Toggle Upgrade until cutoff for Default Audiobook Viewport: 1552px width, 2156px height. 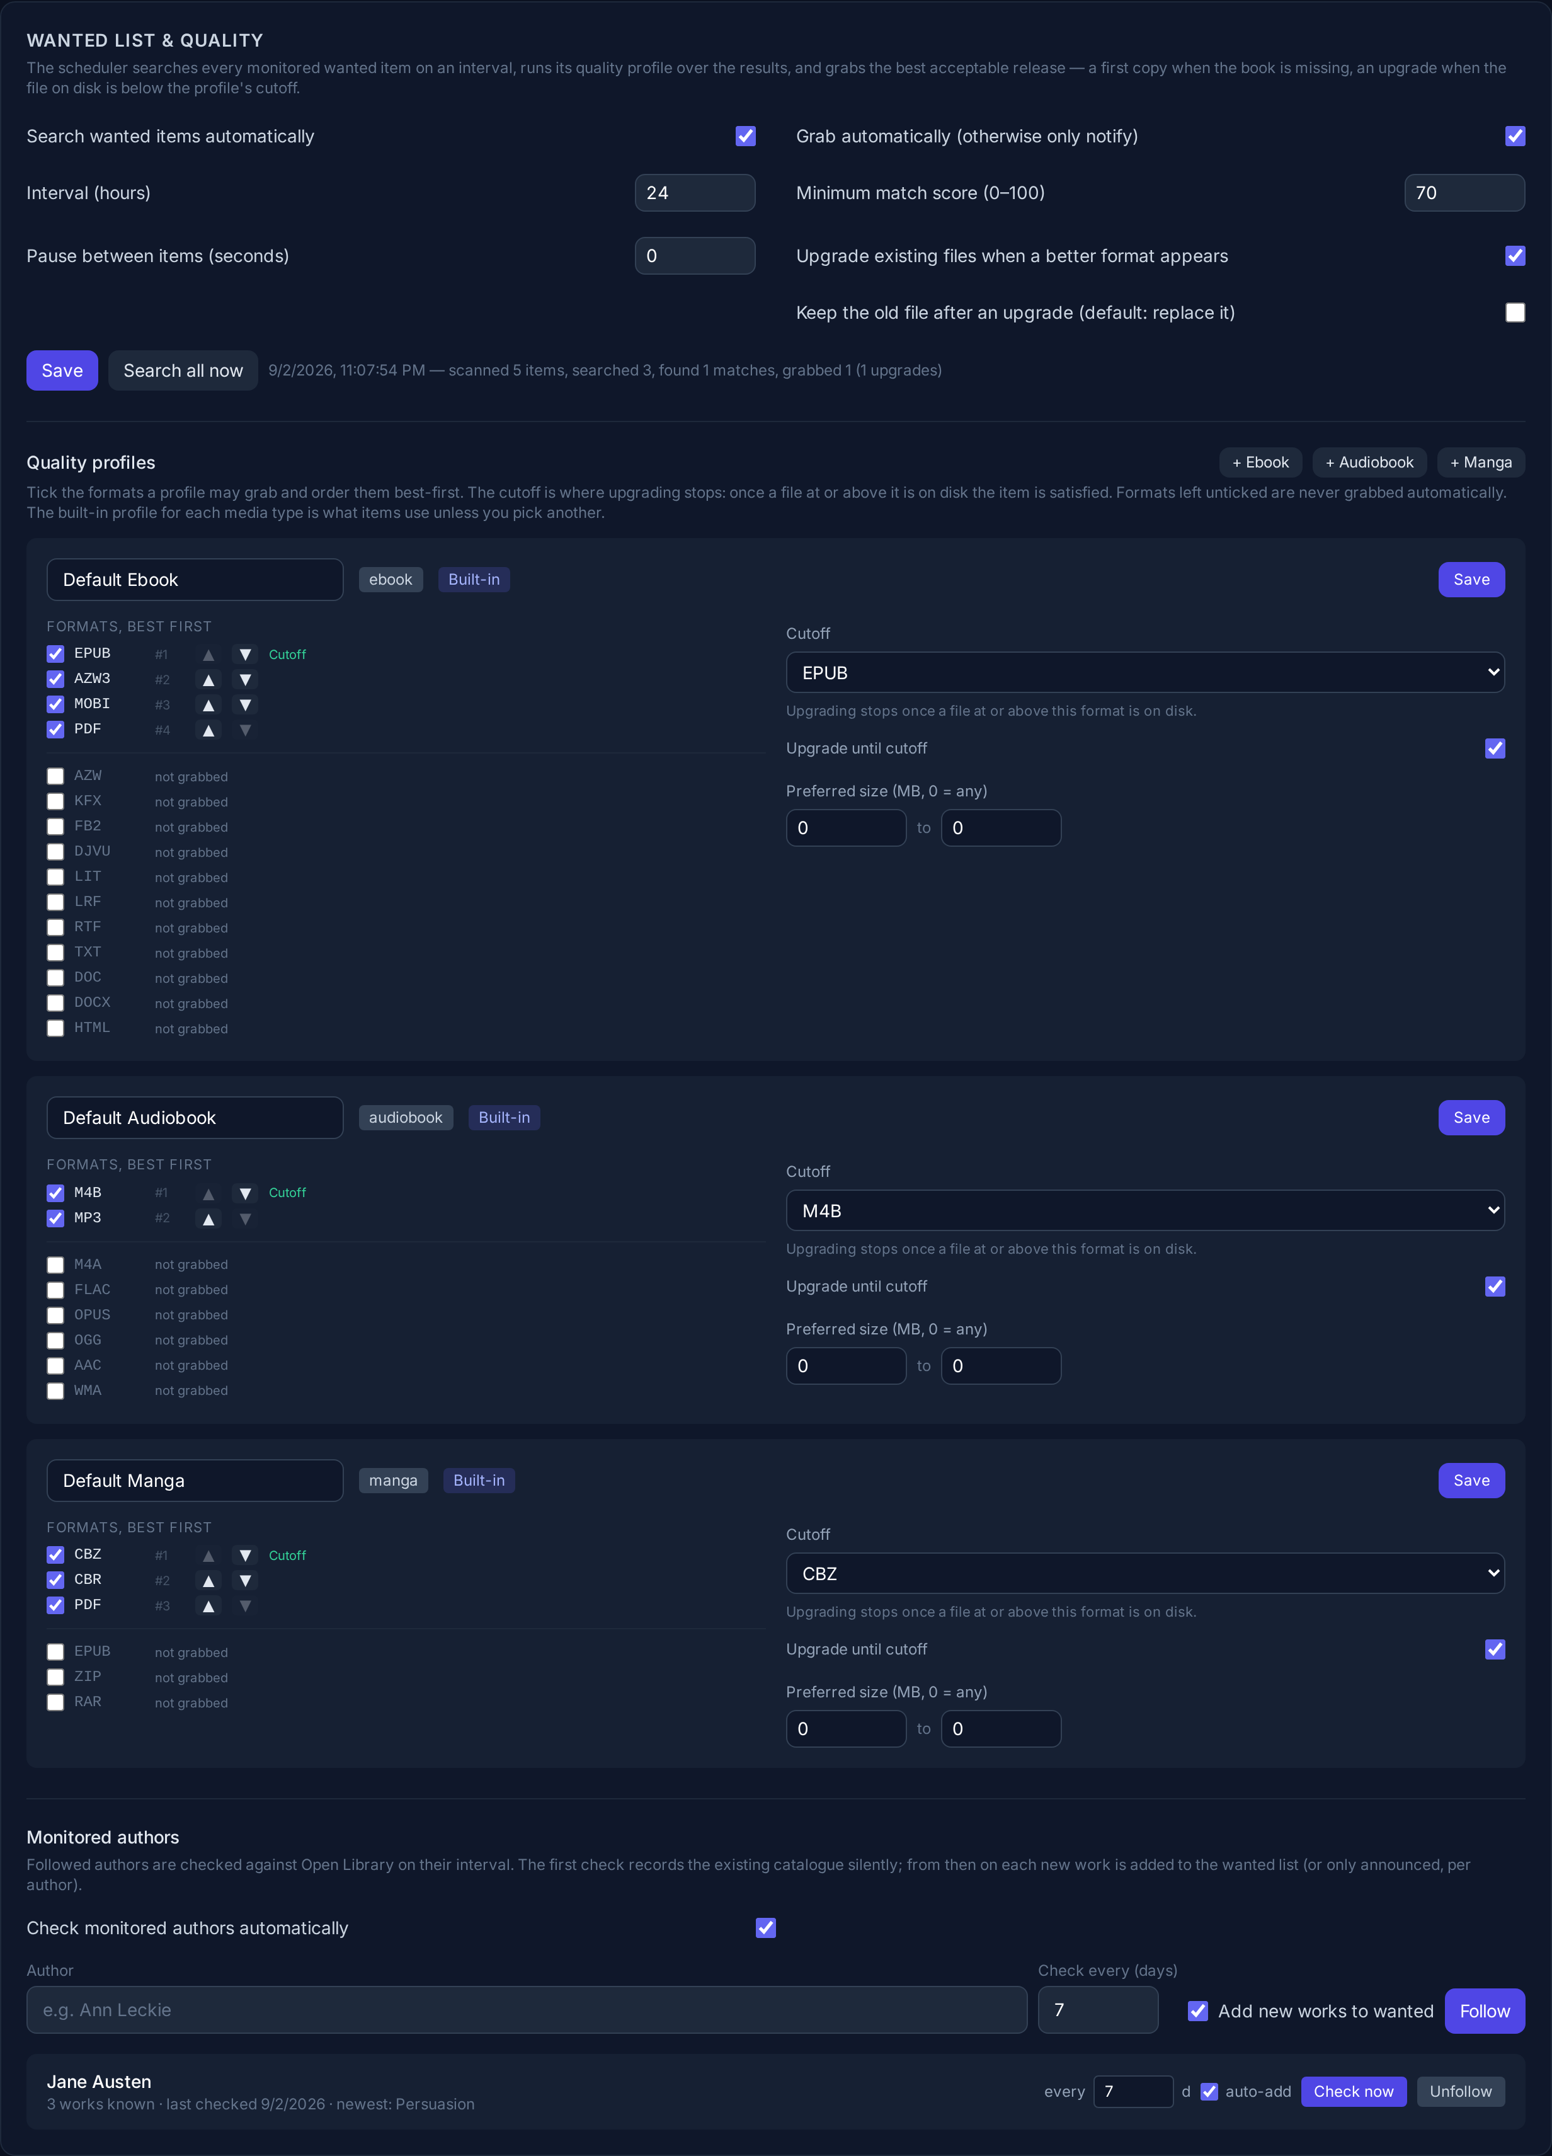(x=1495, y=1286)
